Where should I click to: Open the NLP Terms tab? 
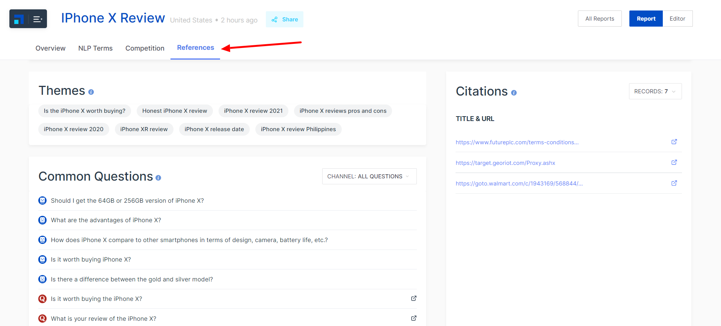[x=95, y=48]
